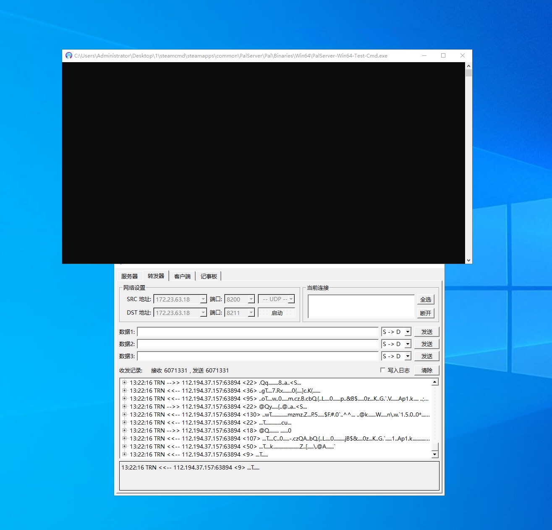
Task: Click the 启动 button
Action: [x=277, y=313]
